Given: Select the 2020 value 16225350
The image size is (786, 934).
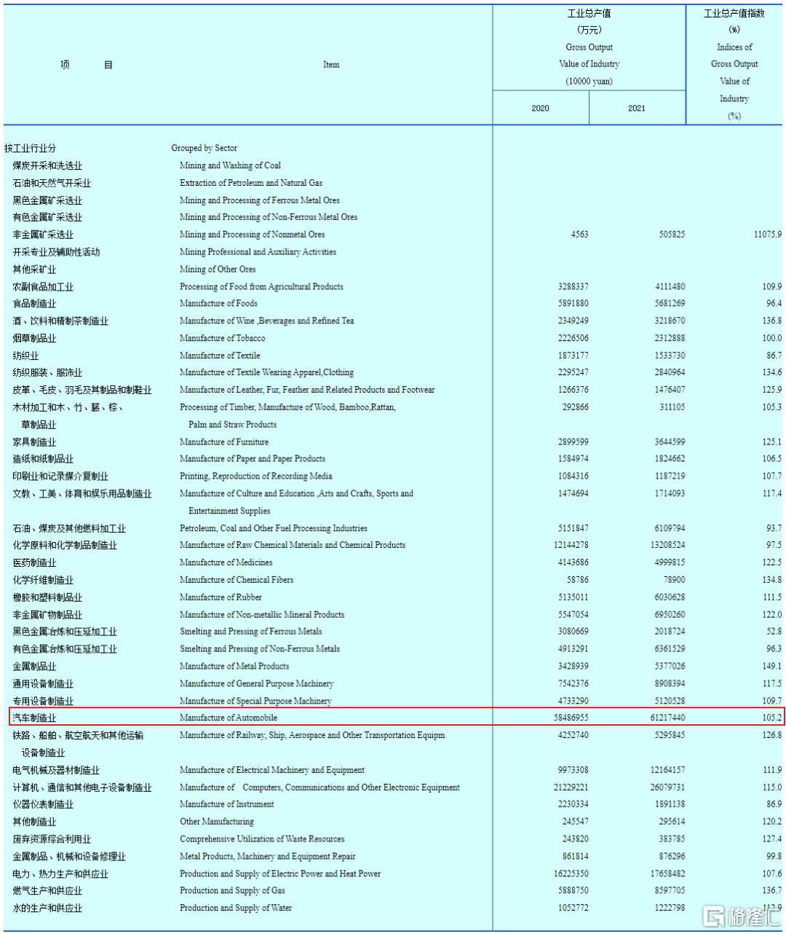Looking at the screenshot, I should pos(571,874).
